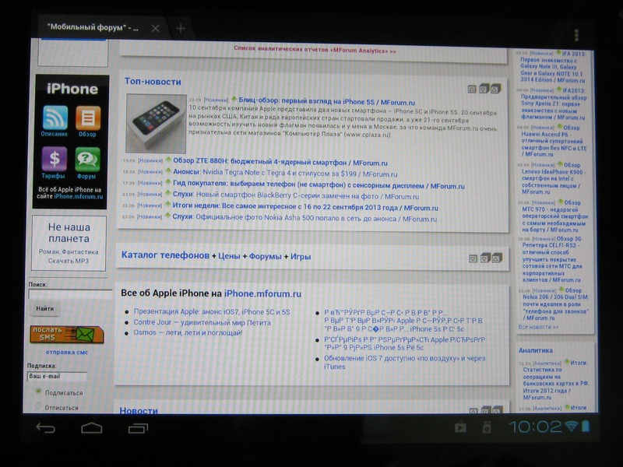Viewport: 623px width, 467px height.
Task: Tap the Android back navigation icon
Action: click(x=46, y=427)
